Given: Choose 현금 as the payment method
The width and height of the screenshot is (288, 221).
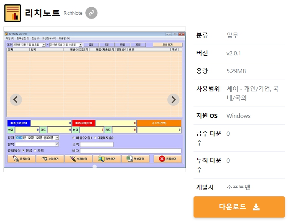Looking at the screenshot, I should point(23,150).
